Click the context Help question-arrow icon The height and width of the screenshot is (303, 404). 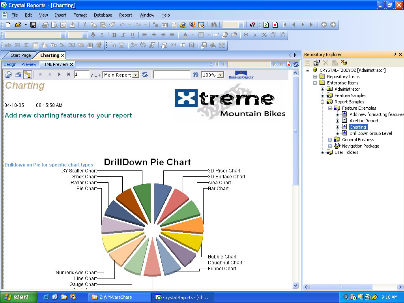point(252,25)
